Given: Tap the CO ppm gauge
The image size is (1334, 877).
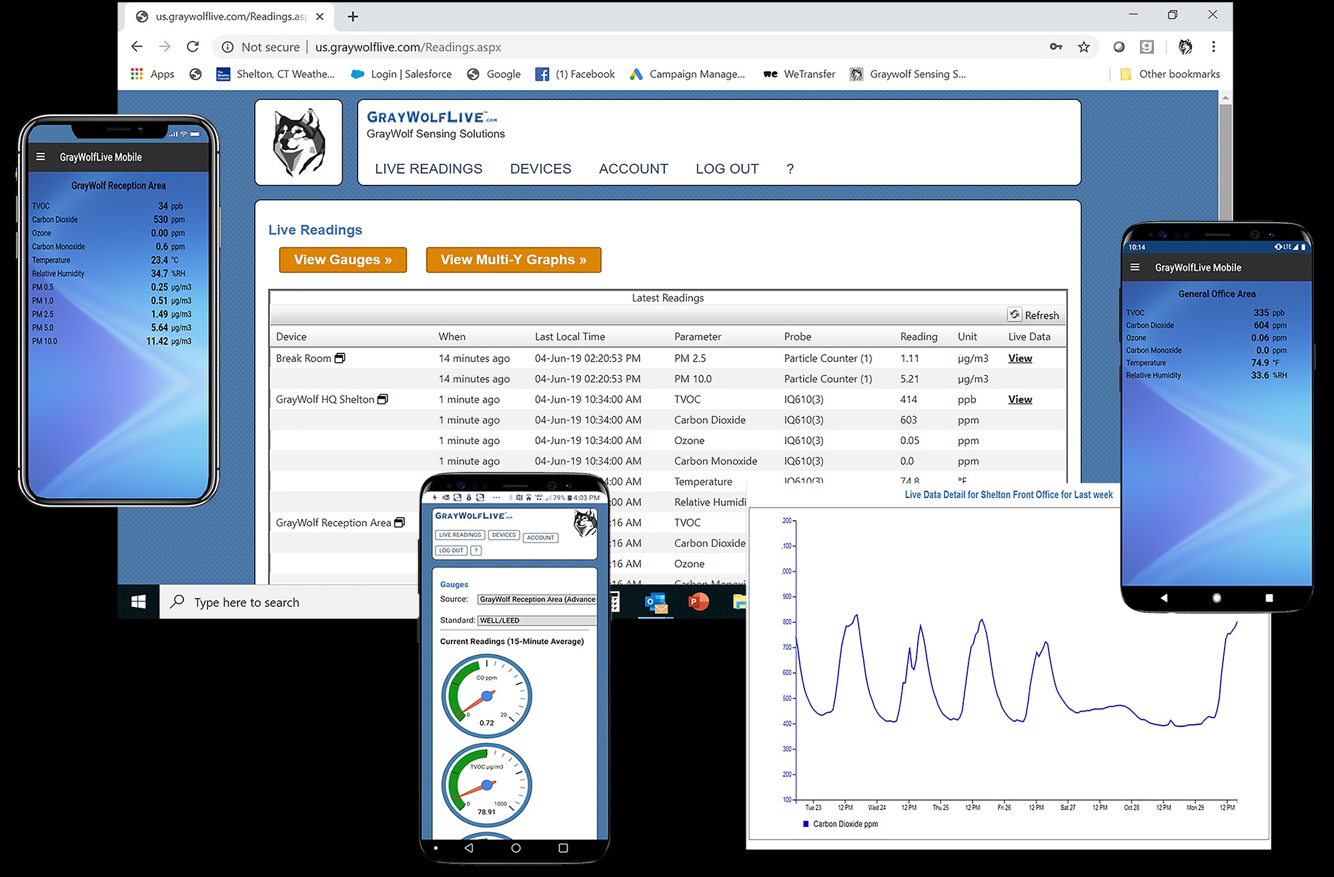Looking at the screenshot, I should tap(487, 696).
